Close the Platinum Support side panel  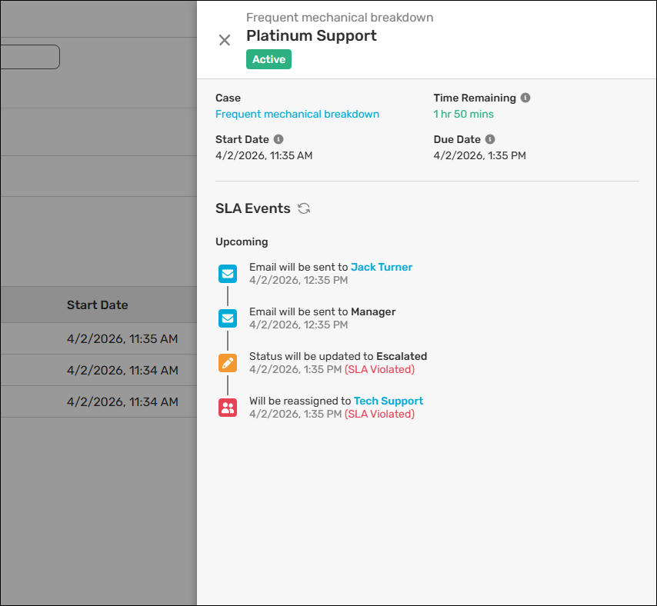click(x=225, y=40)
